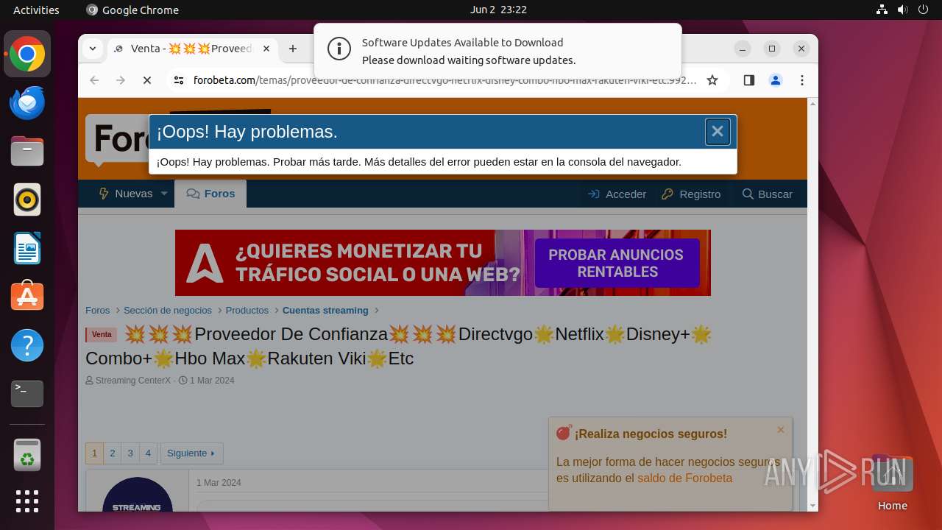Open Productos breadcrumb link
942x530 pixels.
click(x=247, y=311)
